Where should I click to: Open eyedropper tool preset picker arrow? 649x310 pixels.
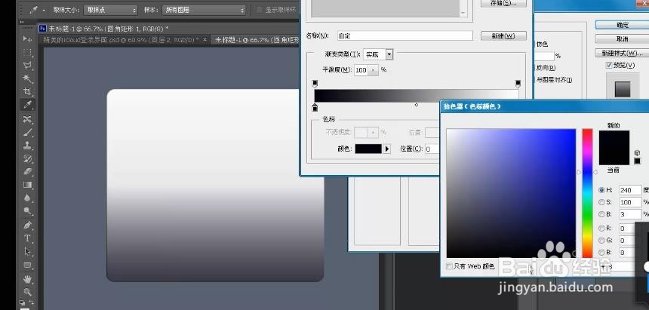point(44,11)
